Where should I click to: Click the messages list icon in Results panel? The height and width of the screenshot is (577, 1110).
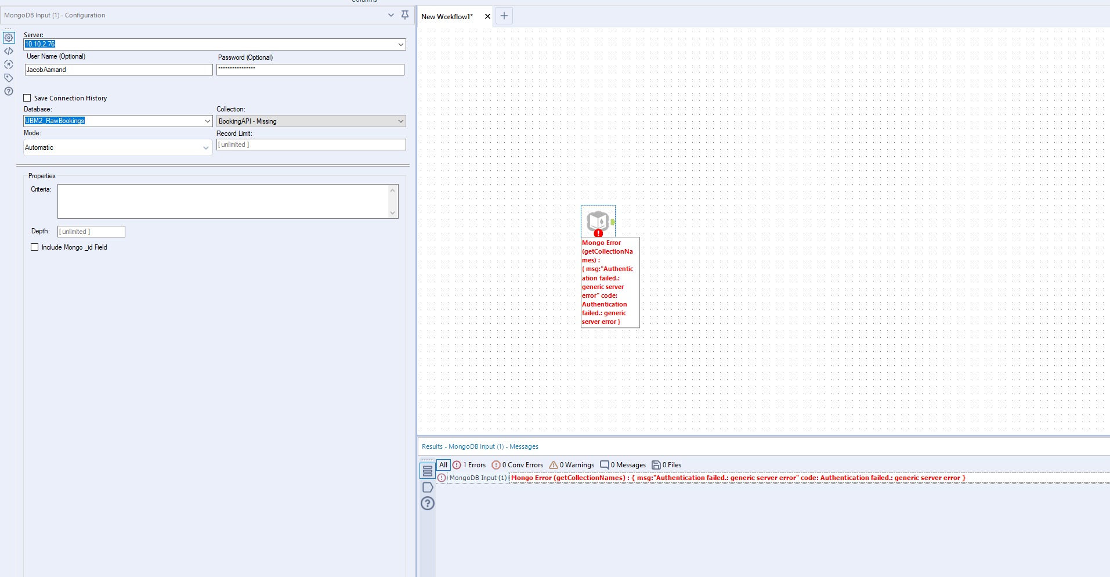428,470
